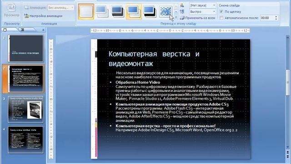Image resolution: width=291 pixels, height=164 pixels.
Task: Click the transition sound icon
Action: coord(182,5)
